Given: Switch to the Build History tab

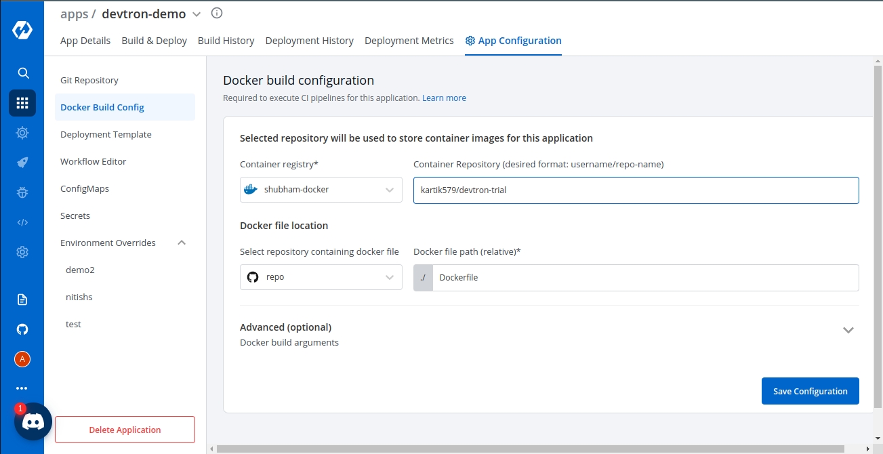Looking at the screenshot, I should pyautogui.click(x=226, y=41).
